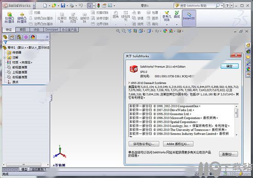Click the Select cursor tool icon
This screenshot has width=253, height=178.
[90, 6]
